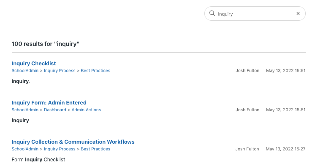Open Inquiry Process breadcrumb under Inquiry Collection article
Screen dimensions: 315x166
[60, 149]
